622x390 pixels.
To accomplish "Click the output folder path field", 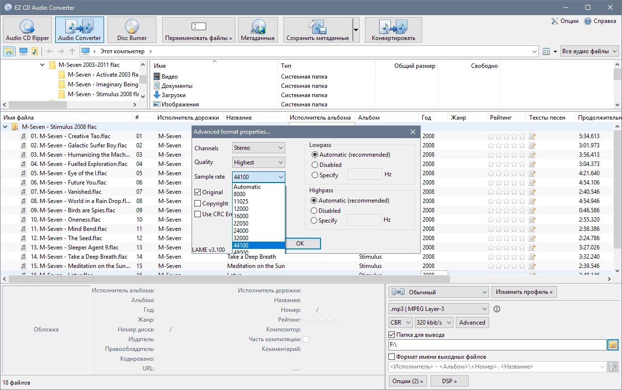I will pyautogui.click(x=497, y=345).
